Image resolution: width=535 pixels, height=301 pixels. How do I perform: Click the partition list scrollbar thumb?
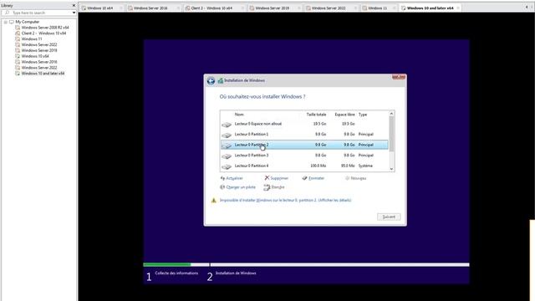391,134
